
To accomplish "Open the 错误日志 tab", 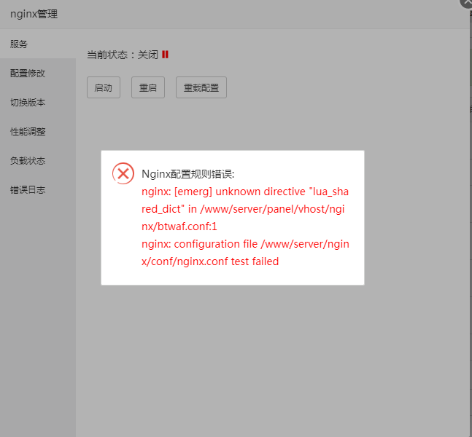I will [x=38, y=189].
